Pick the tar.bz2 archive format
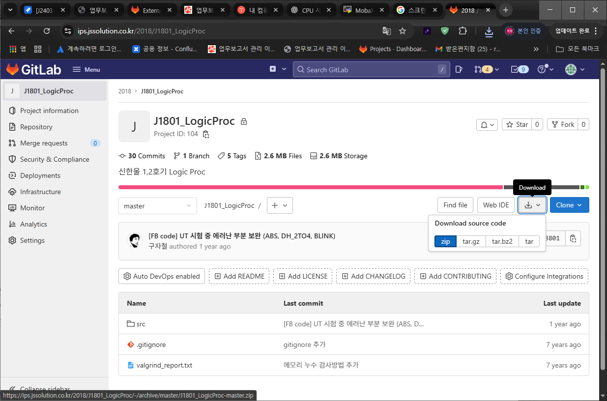Image resolution: width=607 pixels, height=401 pixels. 502,241
